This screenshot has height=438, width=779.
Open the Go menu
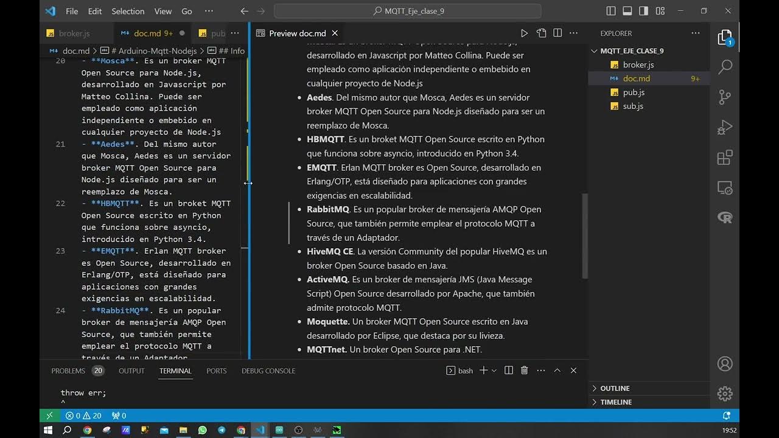tap(187, 11)
